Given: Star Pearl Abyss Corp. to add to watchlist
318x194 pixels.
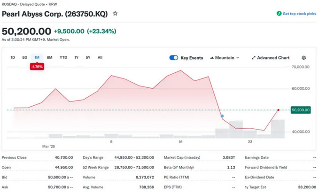Looking at the screenshot, I should pyautogui.click(x=115, y=14).
